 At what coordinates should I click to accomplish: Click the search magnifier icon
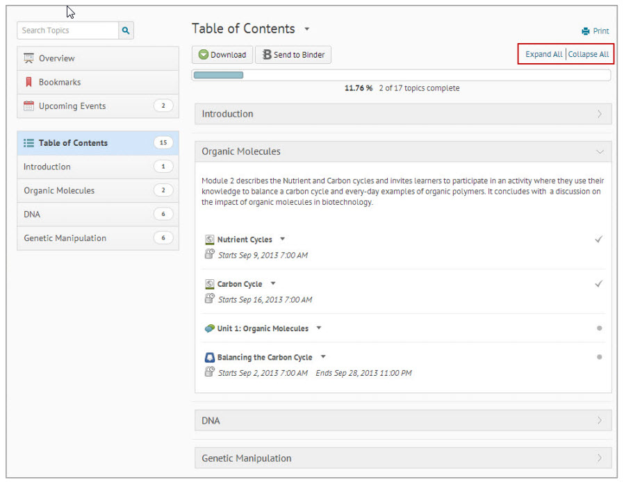click(126, 31)
